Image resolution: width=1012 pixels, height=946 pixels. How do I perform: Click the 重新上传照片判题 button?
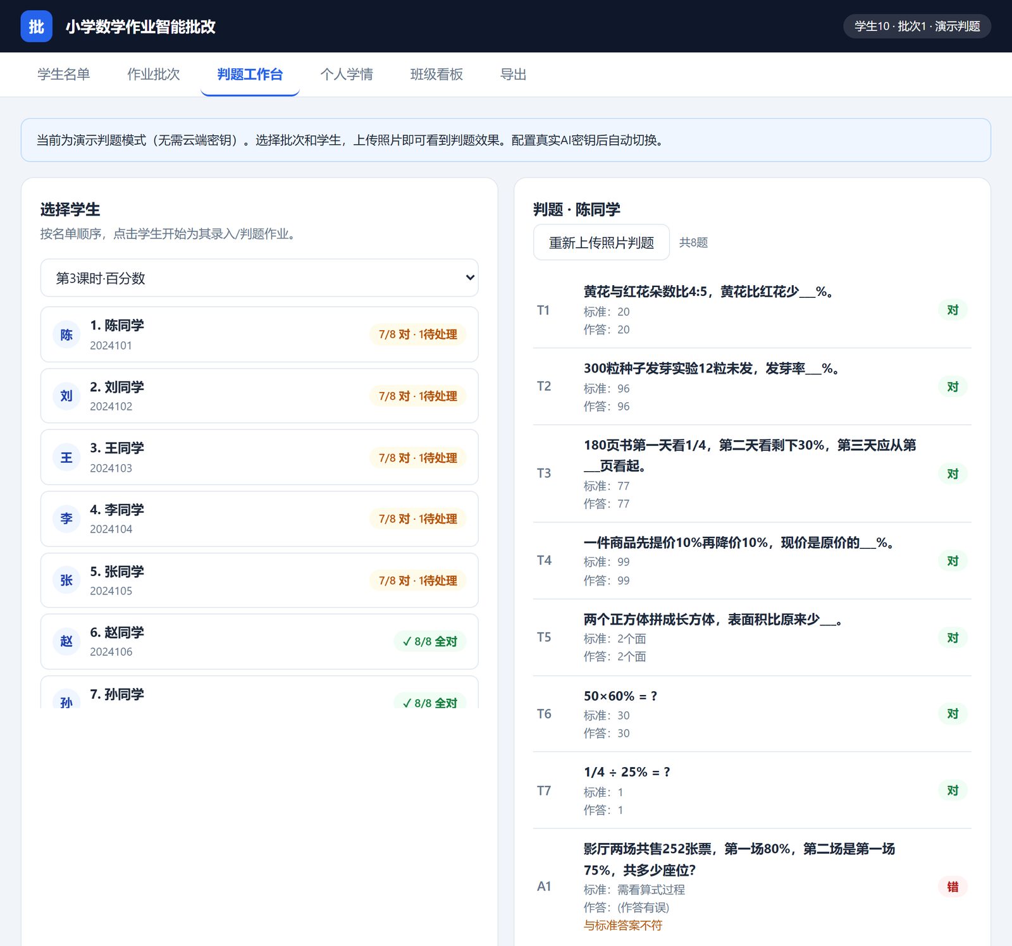602,242
